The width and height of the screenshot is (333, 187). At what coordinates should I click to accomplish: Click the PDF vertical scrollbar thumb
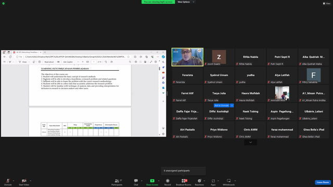(159, 69)
